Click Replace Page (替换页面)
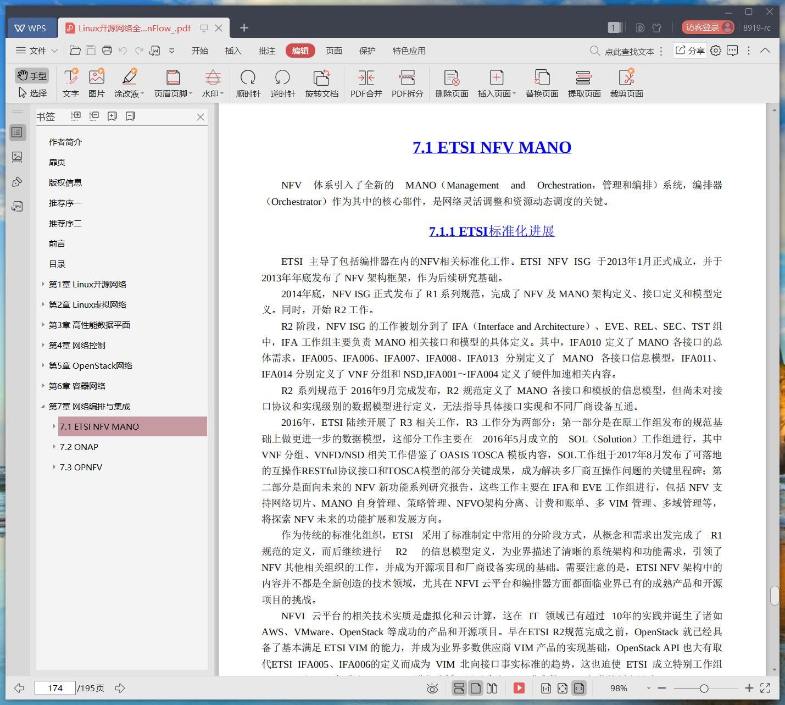Viewport: 785px width, 705px height. tap(542, 84)
